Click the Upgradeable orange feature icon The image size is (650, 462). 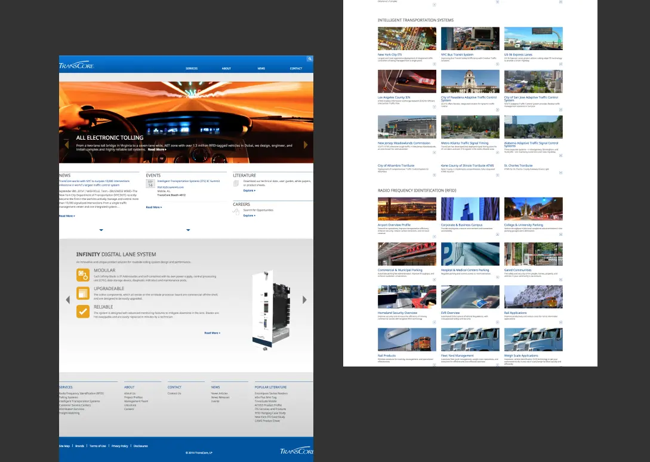point(83,293)
